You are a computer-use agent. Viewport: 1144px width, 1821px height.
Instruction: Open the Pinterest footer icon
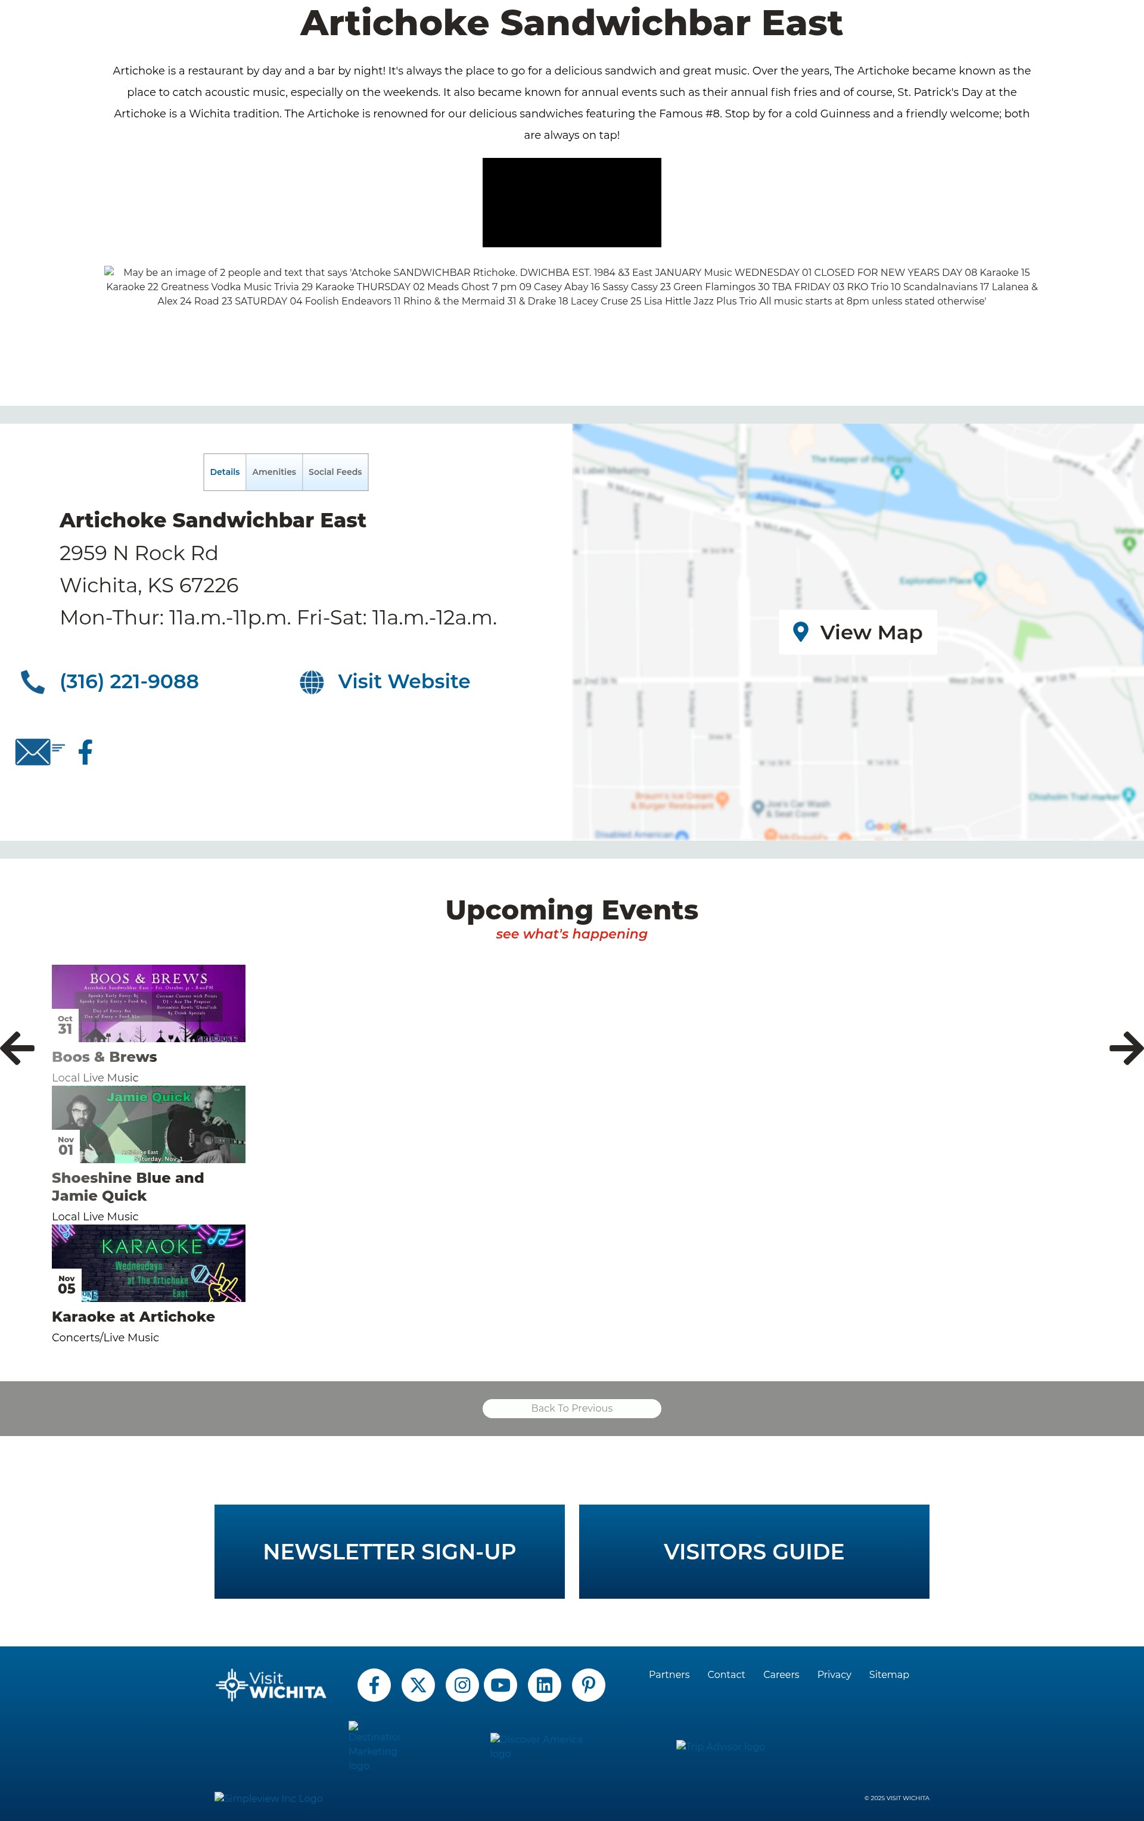coord(589,1685)
